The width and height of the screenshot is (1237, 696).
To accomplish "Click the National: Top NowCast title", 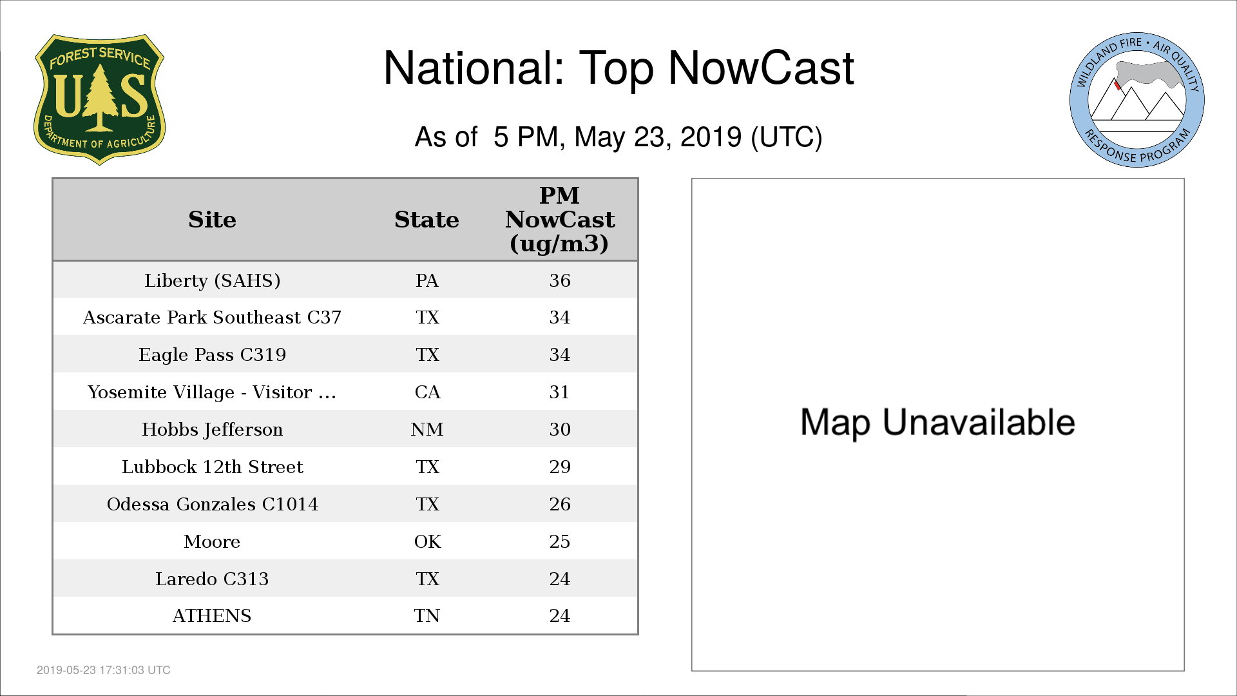I will [618, 68].
